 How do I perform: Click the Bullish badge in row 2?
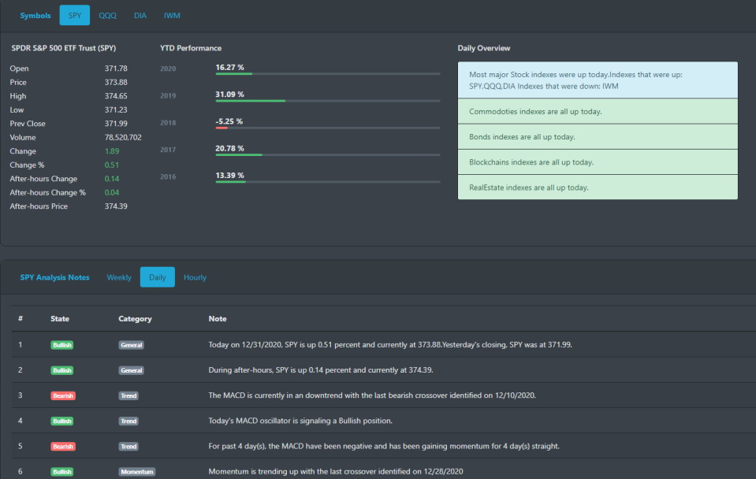click(x=61, y=370)
